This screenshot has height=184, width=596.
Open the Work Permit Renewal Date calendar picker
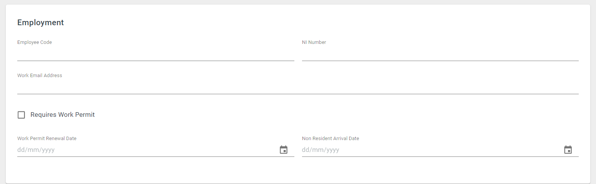click(284, 150)
